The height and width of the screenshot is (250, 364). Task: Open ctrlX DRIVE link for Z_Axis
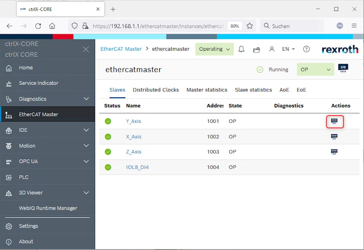[334, 152]
